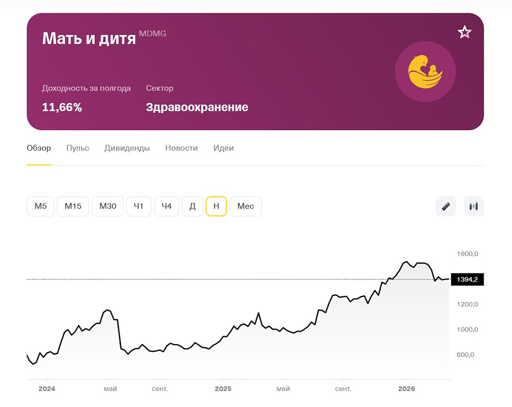The image size is (512, 407).
Task: Click the current price label 1394,2
Action: (x=466, y=279)
